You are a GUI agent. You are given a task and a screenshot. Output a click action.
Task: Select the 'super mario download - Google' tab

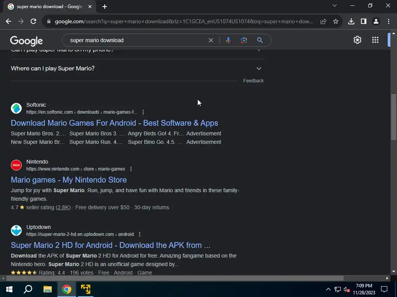[49, 7]
